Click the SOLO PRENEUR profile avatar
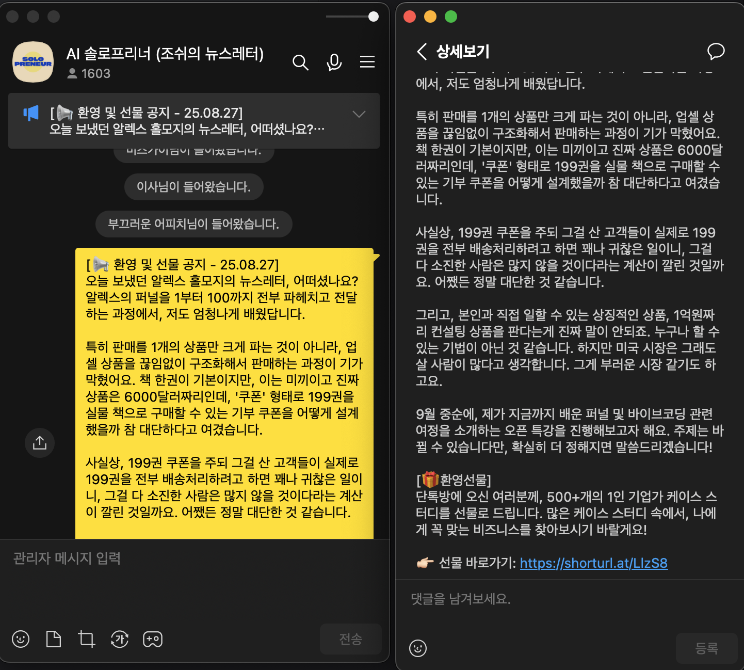Screen dimensions: 744x670 pyautogui.click(x=33, y=62)
